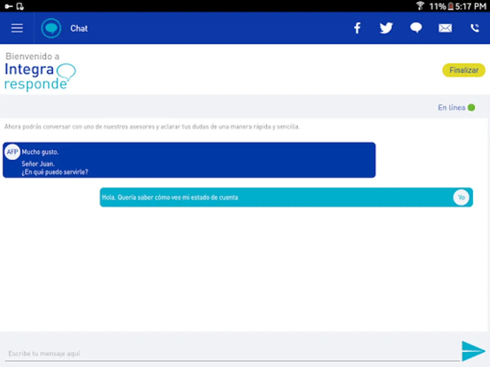Tap the green online status dot
The width and height of the screenshot is (490, 367).
pos(471,108)
